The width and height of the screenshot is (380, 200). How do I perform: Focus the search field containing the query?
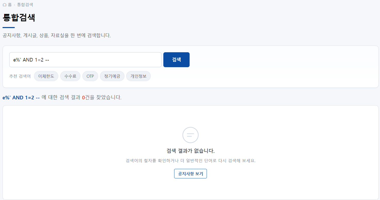click(x=85, y=60)
